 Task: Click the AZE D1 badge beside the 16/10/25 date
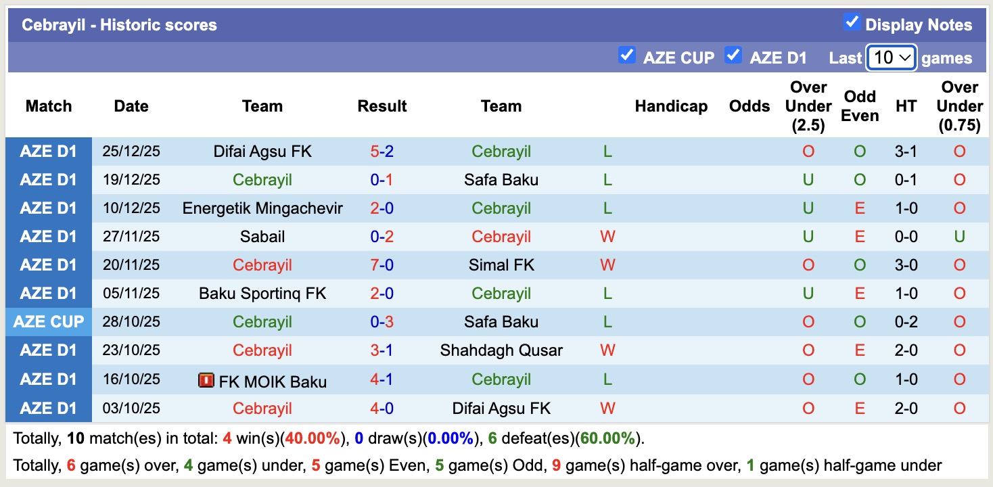pyautogui.click(x=49, y=379)
